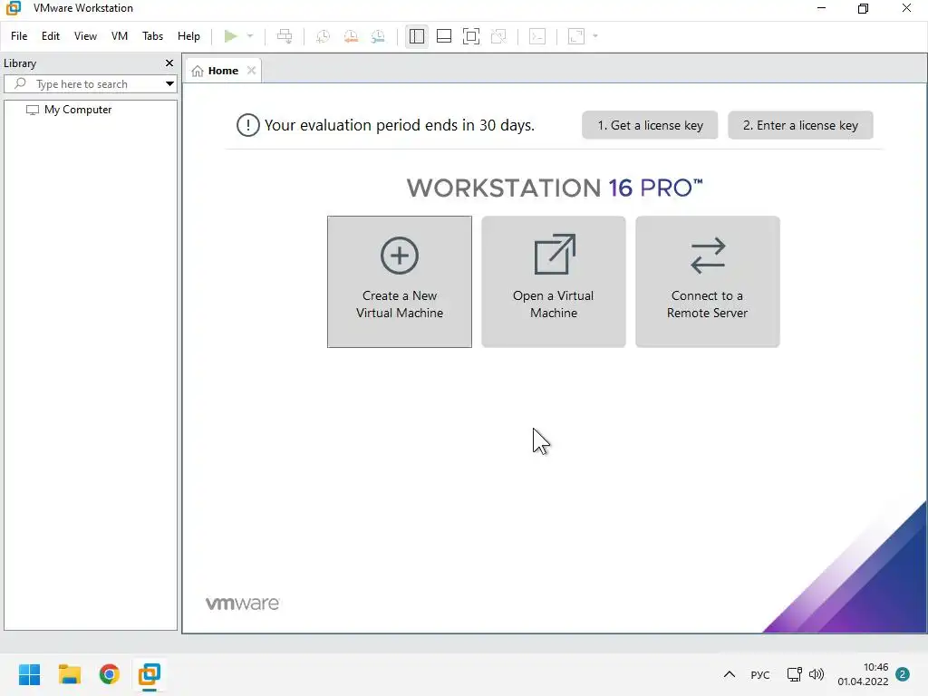
Task: Click the My Computer monitor icon
Action: tap(33, 110)
